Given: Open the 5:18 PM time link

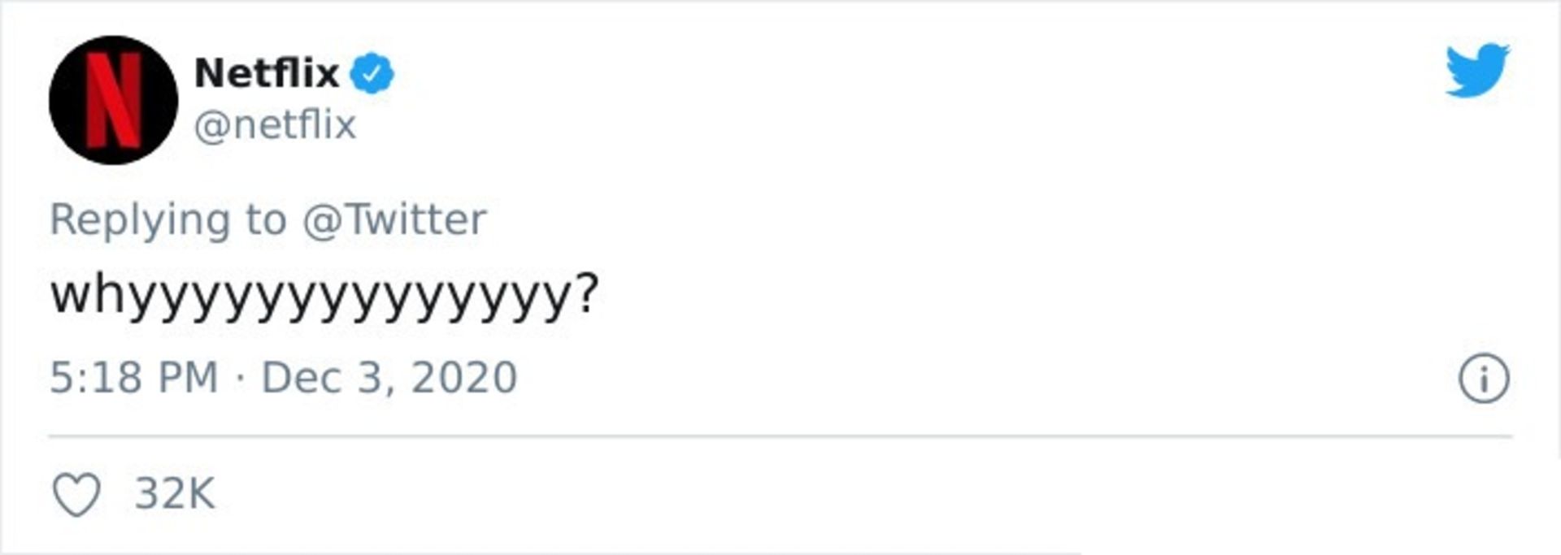Looking at the screenshot, I should coord(134,378).
